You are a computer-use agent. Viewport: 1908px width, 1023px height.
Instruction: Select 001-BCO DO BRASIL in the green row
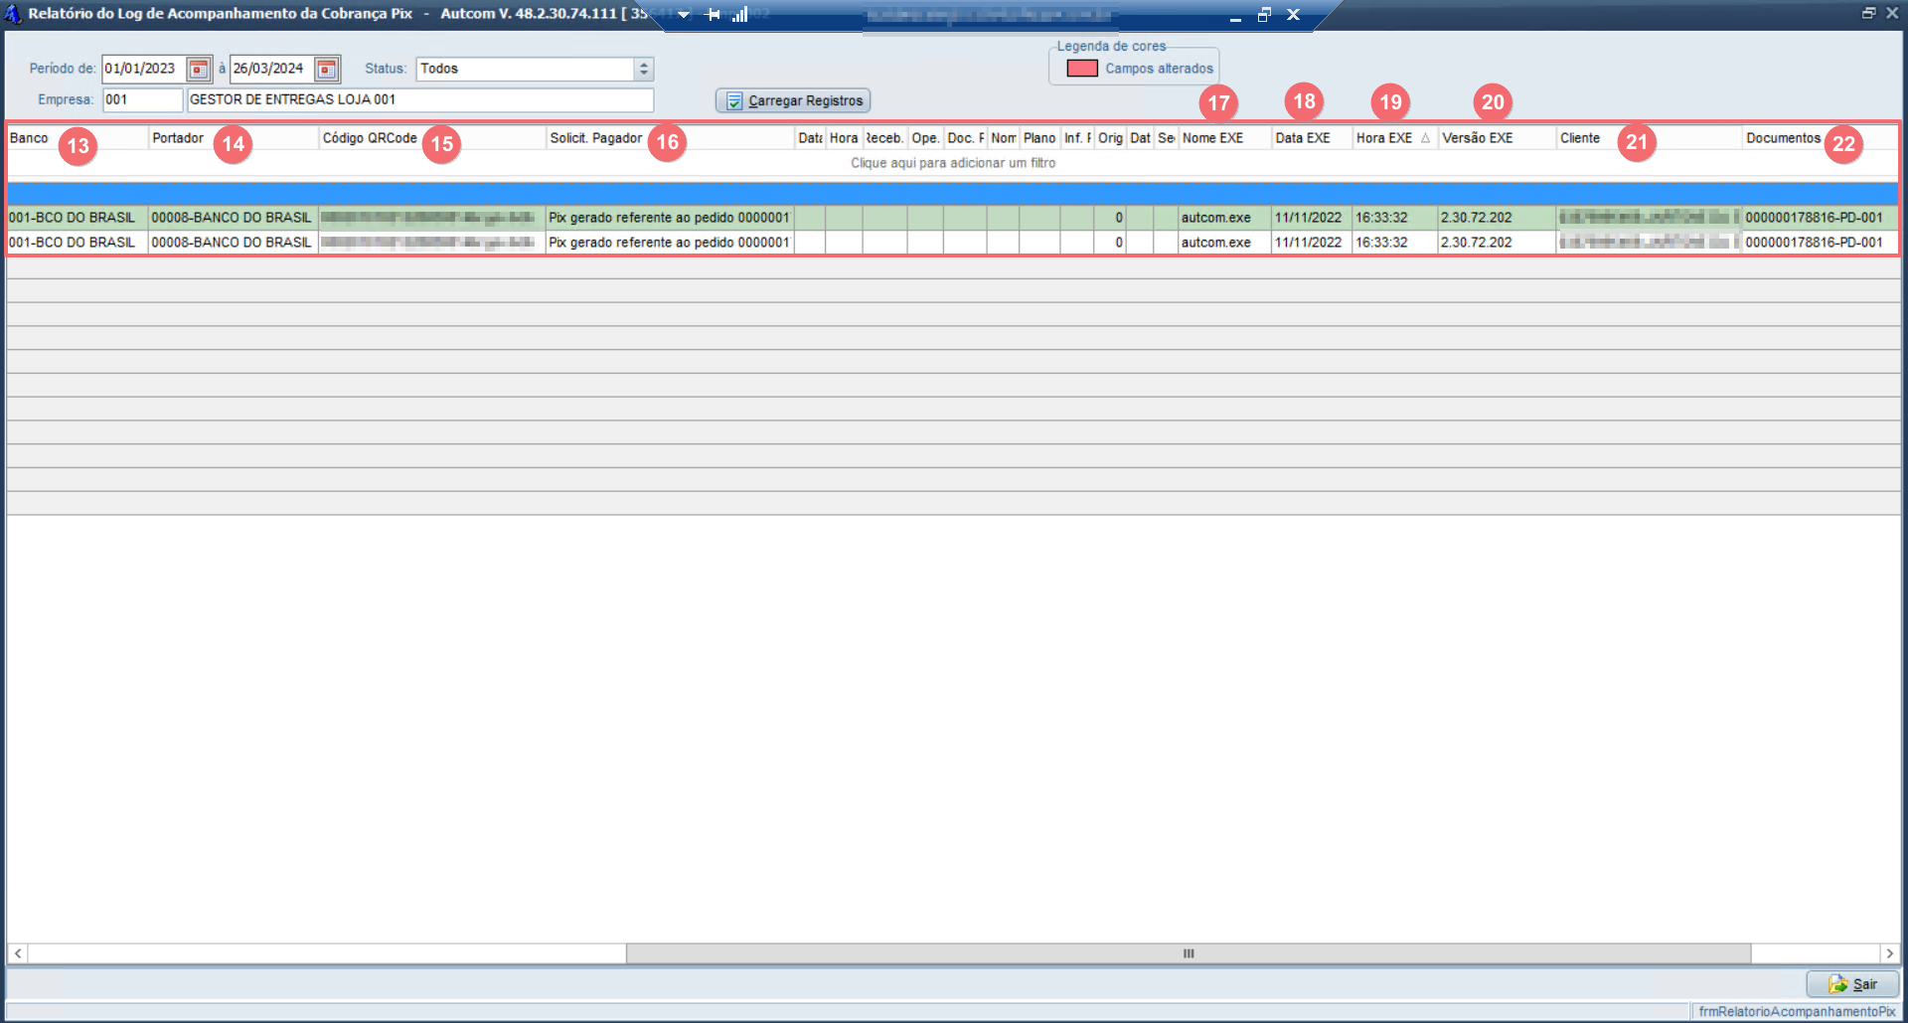pos(77,218)
